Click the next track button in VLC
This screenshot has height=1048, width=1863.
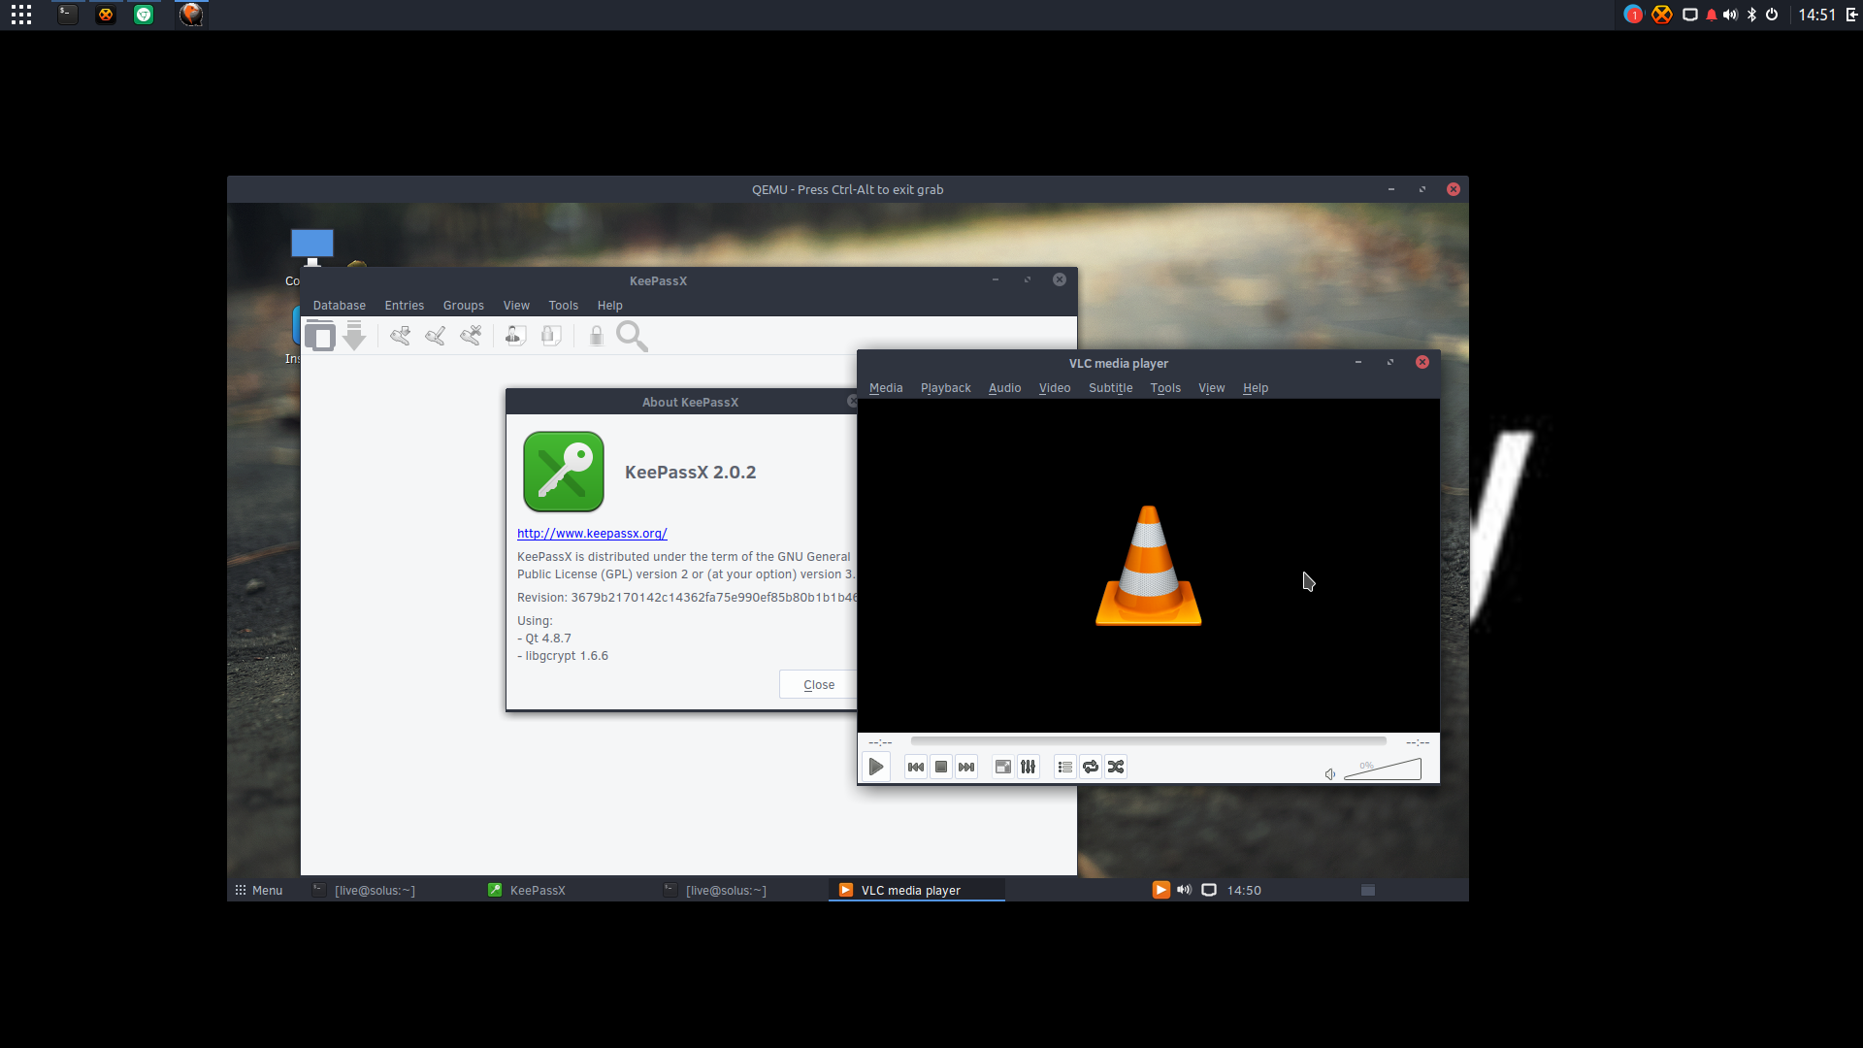tap(966, 767)
